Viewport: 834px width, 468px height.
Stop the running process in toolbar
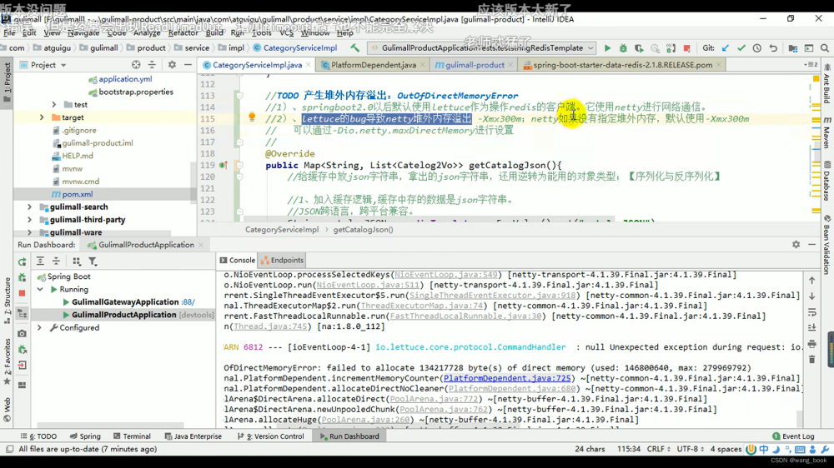tap(686, 47)
